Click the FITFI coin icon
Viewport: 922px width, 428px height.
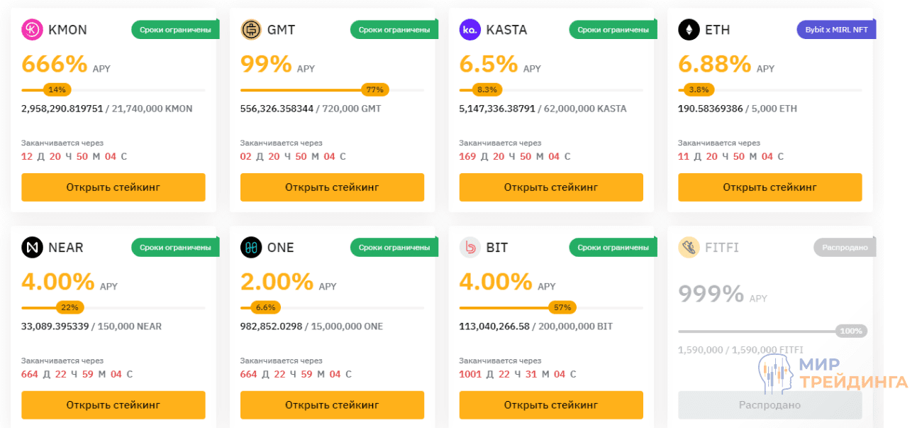(689, 248)
